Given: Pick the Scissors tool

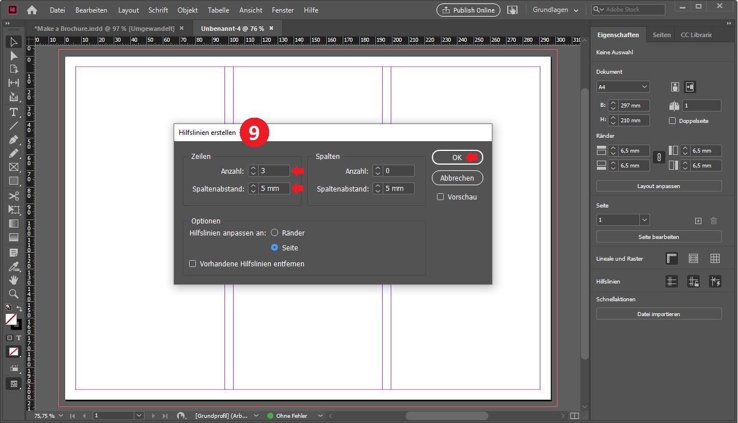Looking at the screenshot, I should (14, 195).
